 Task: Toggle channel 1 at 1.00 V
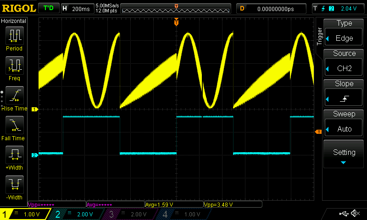pos(25,214)
